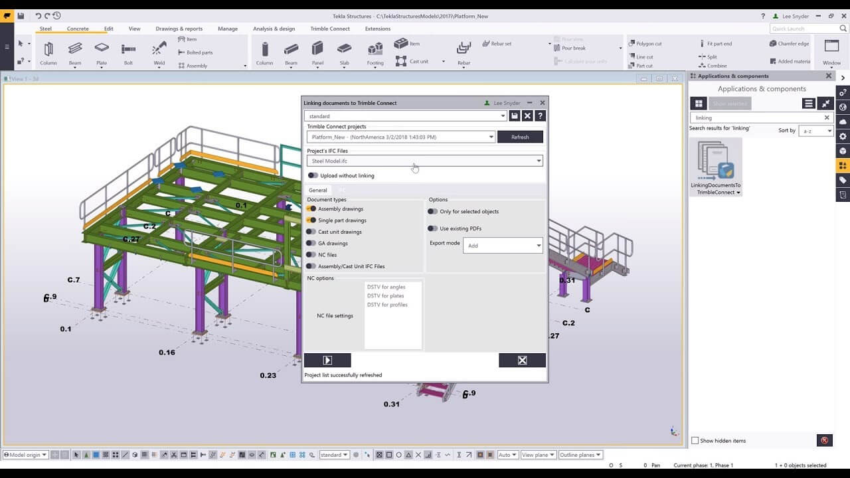Open the Rebar tool
850x478 pixels.
click(464, 53)
